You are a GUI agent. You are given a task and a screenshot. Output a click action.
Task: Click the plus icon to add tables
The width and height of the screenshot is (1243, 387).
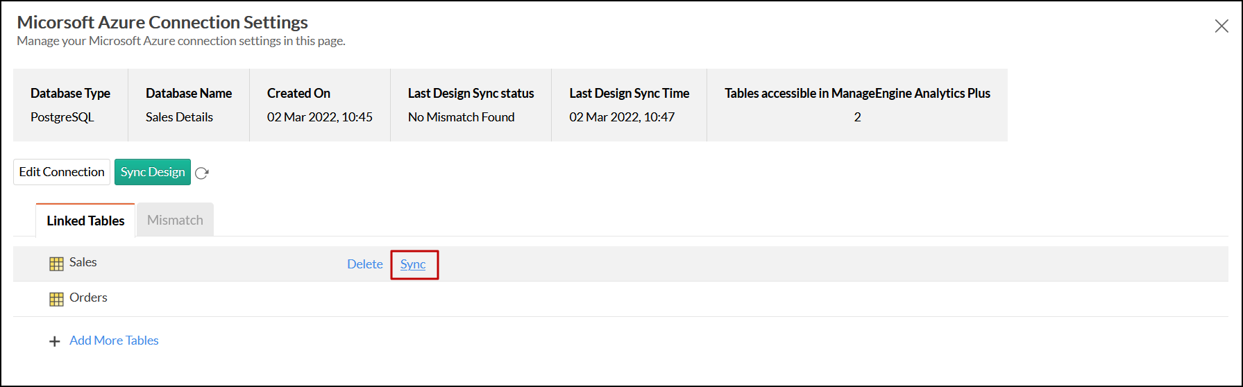tap(55, 341)
